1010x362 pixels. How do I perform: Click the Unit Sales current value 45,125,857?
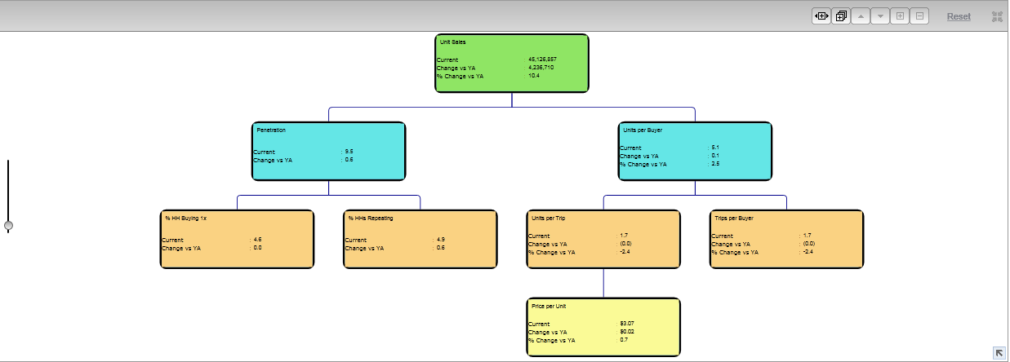542,60
